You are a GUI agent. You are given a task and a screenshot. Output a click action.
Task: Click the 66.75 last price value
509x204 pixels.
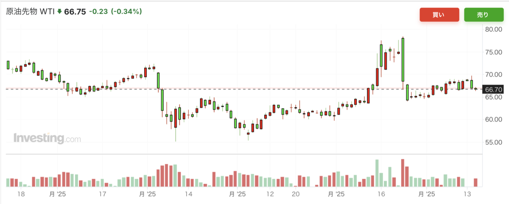pyautogui.click(x=75, y=12)
